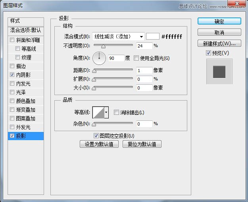
Task: Enable 消除锯齿 anti-alias checkbox
Action: pyautogui.click(x=116, y=113)
